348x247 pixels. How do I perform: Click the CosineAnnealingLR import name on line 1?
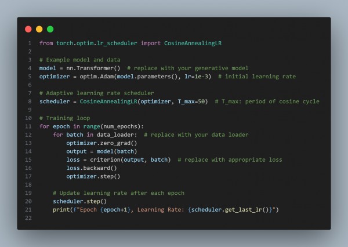pyautogui.click(x=193, y=43)
